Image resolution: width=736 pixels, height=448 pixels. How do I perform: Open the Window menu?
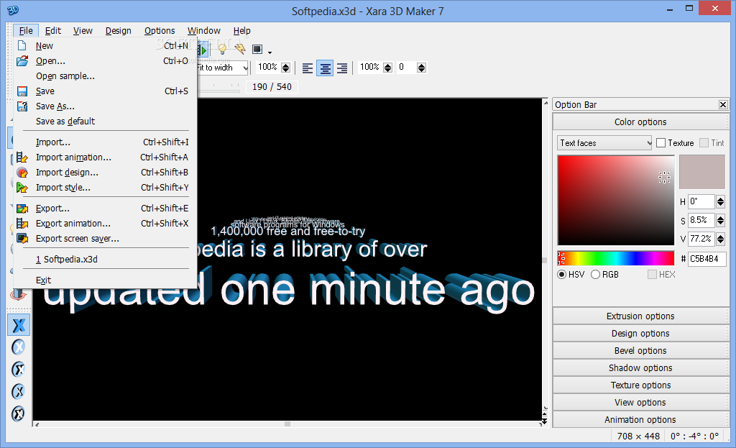(203, 30)
